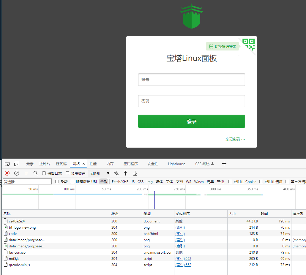This screenshot has height=275, width=306.
Task: Sort by the 大小 column header
Action: tap(243, 214)
